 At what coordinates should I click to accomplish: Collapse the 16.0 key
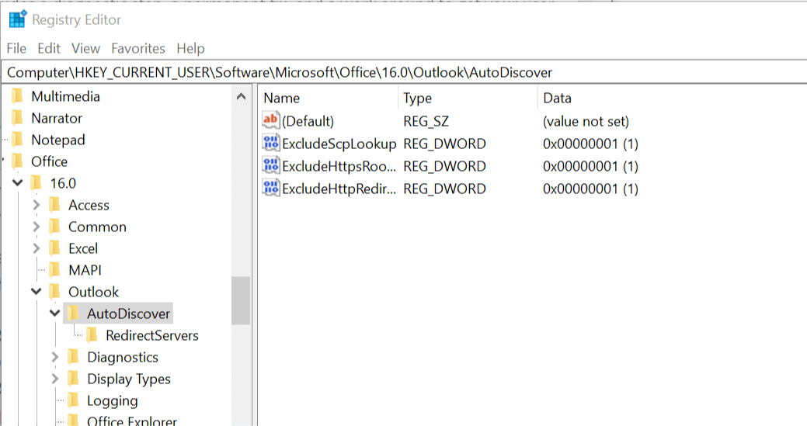pos(18,183)
